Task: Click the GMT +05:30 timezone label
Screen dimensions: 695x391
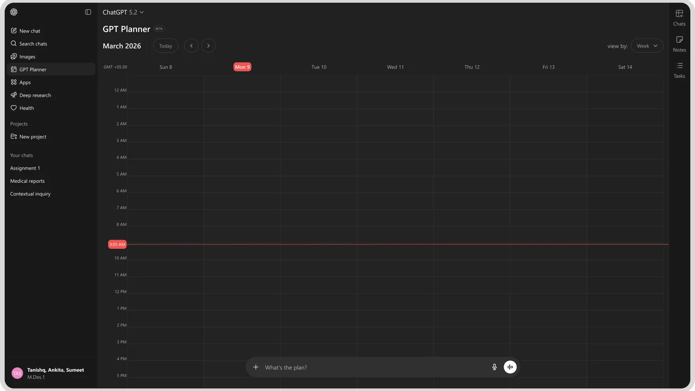Action: click(x=115, y=67)
